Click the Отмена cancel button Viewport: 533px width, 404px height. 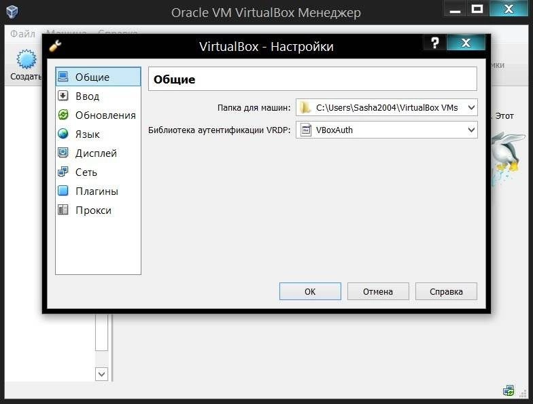point(378,291)
